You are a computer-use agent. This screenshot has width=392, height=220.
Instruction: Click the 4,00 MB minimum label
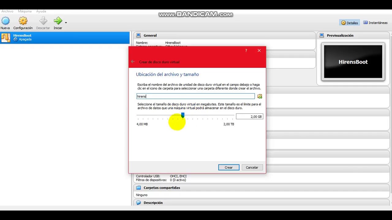pyautogui.click(x=142, y=124)
